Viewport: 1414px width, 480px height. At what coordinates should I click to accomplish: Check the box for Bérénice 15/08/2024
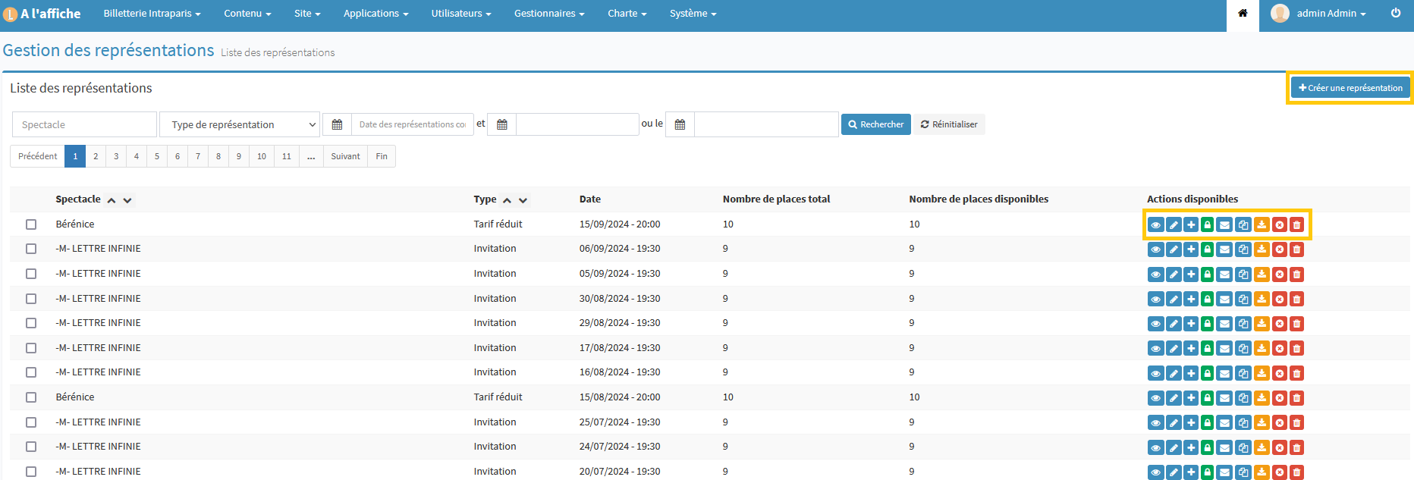(x=31, y=397)
